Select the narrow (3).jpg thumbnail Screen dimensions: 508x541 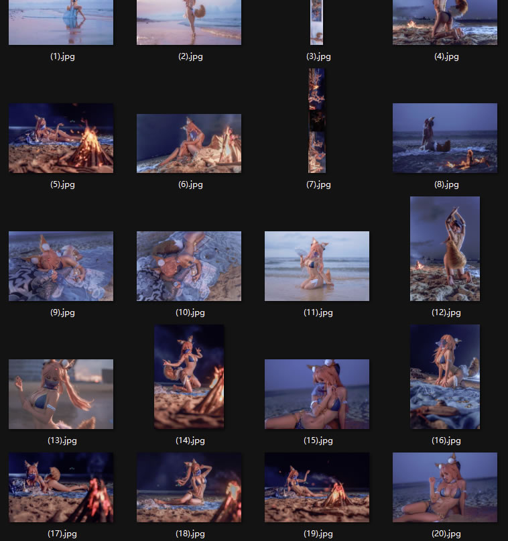tap(316, 22)
